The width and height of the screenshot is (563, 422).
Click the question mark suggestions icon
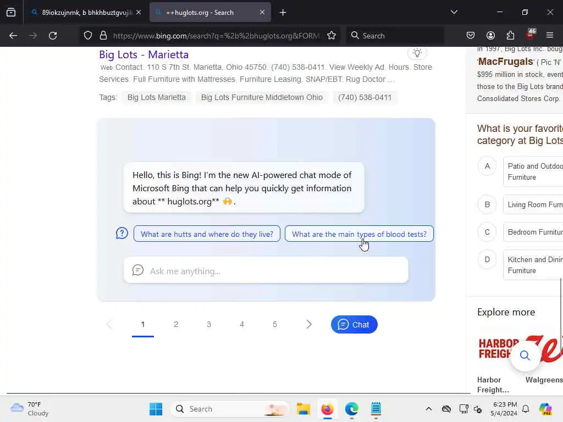click(x=122, y=234)
